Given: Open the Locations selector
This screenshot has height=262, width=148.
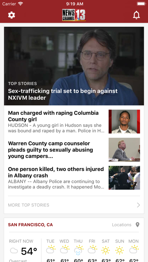Looking at the screenshot, I should click(x=122, y=225).
